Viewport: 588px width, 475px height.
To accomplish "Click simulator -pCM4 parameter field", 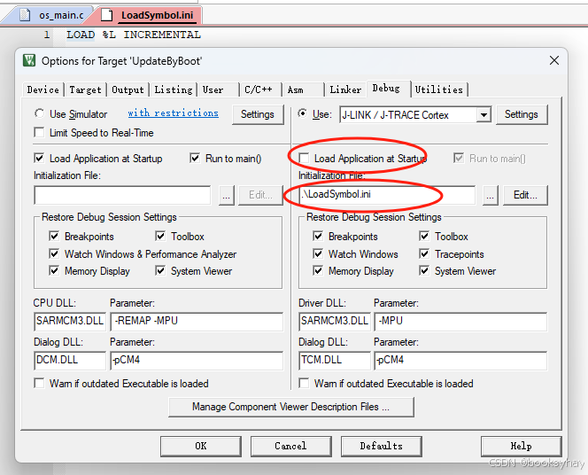I will pos(197,361).
